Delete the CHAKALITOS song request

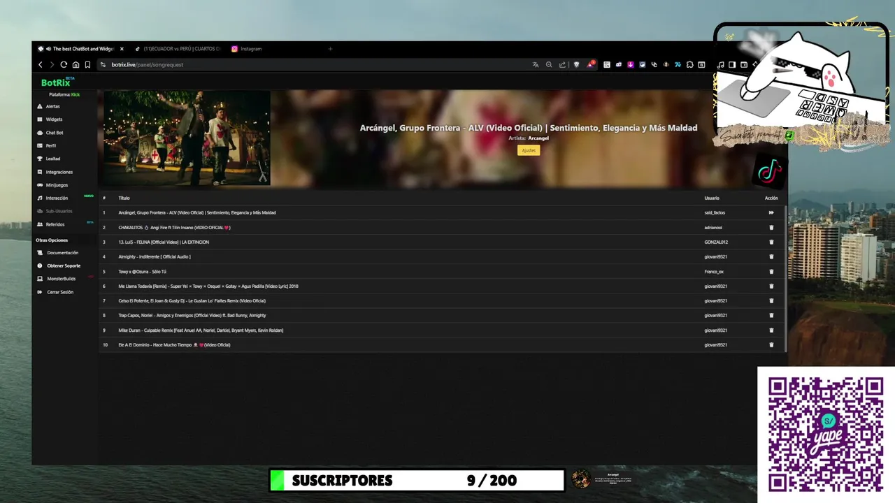(771, 227)
